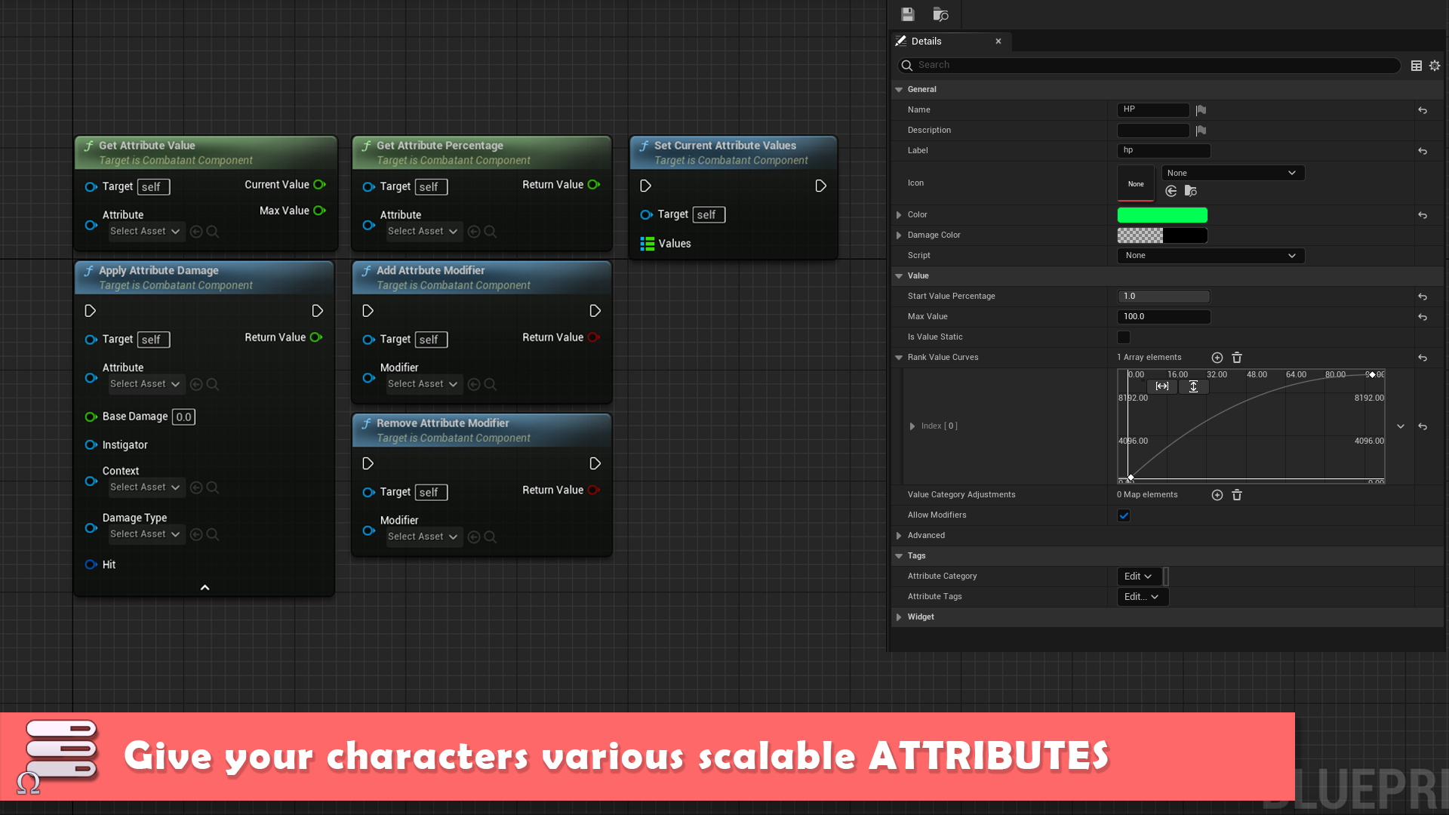Click the empty Description field
This screenshot has height=815, width=1449.
point(1153,131)
